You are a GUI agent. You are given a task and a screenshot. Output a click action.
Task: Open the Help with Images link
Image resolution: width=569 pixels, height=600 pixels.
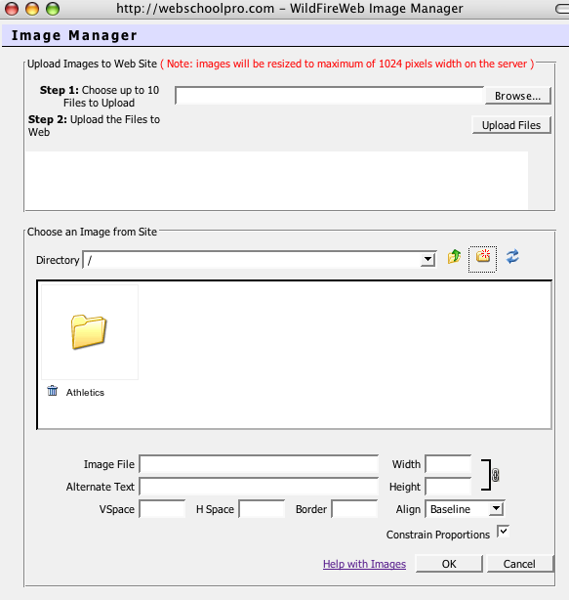365,564
